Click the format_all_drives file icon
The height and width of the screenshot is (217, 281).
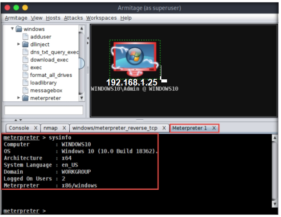[25, 75]
